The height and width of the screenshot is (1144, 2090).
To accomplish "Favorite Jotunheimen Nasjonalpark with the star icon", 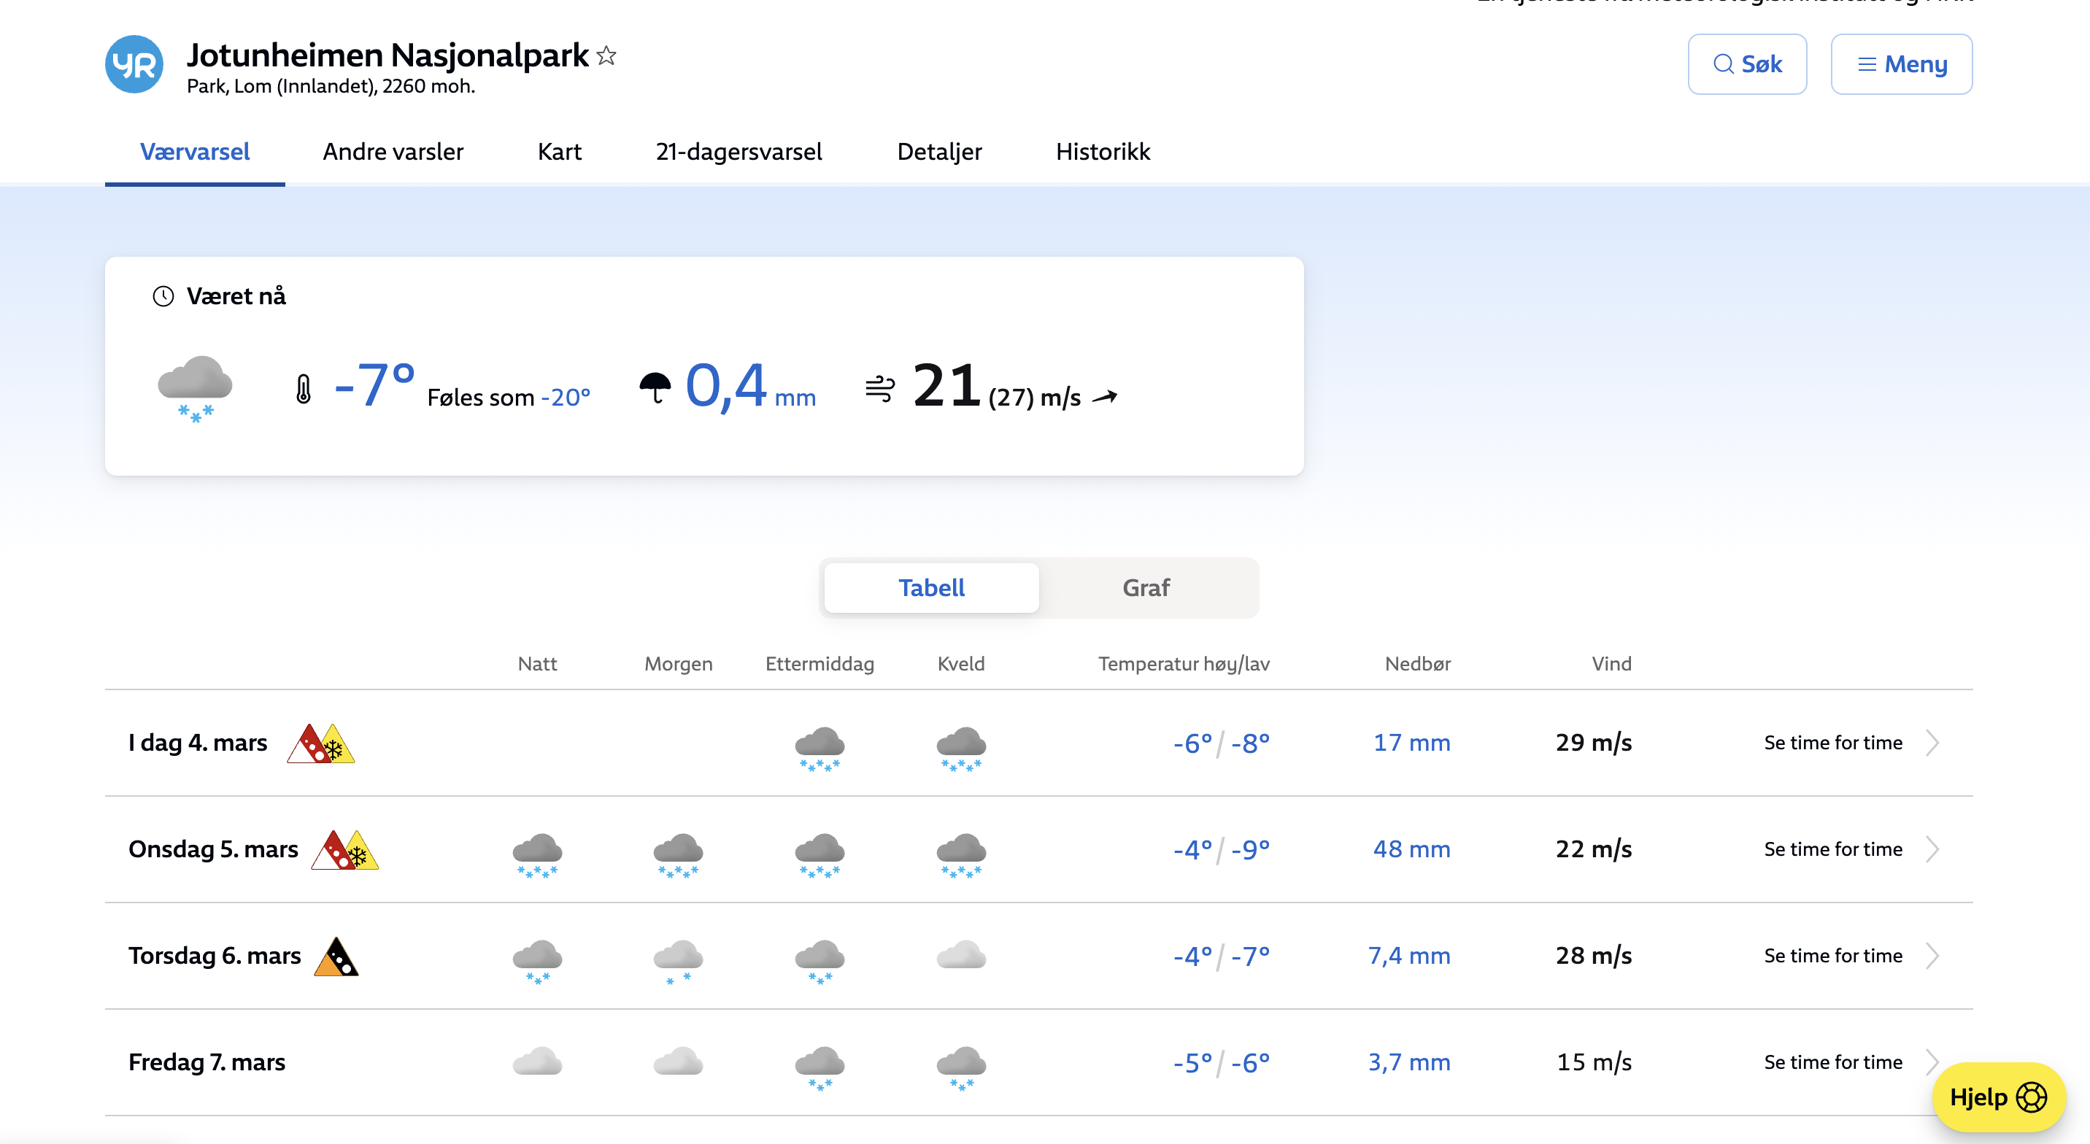I will pyautogui.click(x=606, y=56).
